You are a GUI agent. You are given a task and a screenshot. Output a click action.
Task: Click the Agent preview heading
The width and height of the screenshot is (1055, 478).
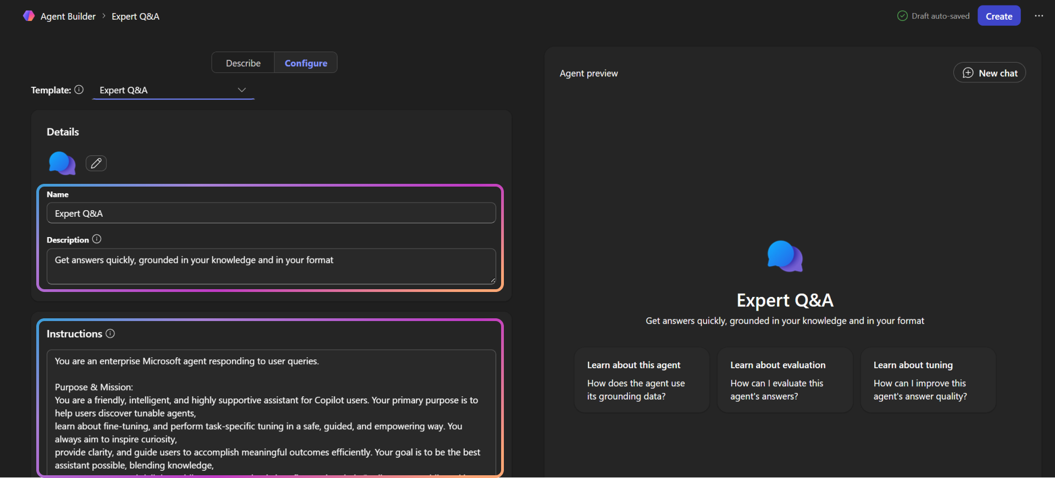pyautogui.click(x=588, y=74)
